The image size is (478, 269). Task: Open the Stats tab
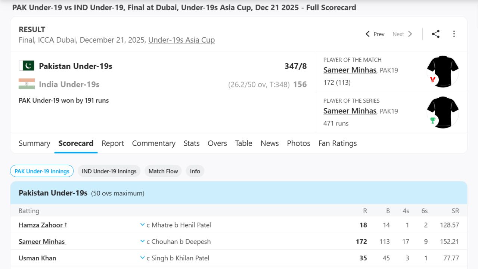[191, 143]
